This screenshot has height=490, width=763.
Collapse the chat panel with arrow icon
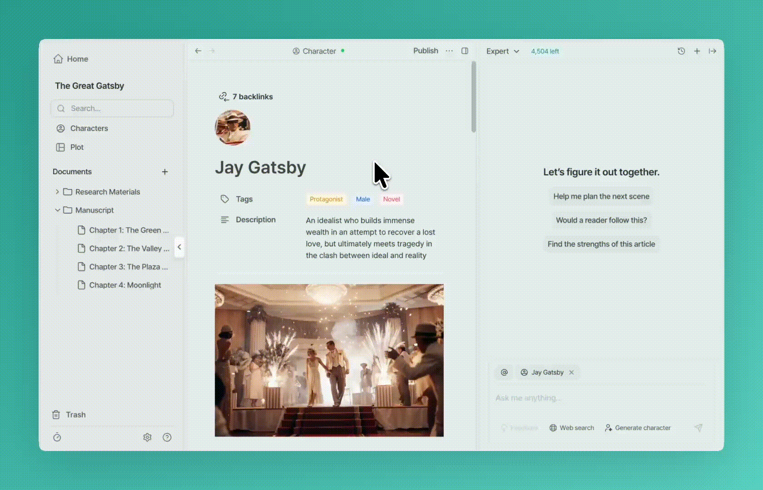point(712,51)
